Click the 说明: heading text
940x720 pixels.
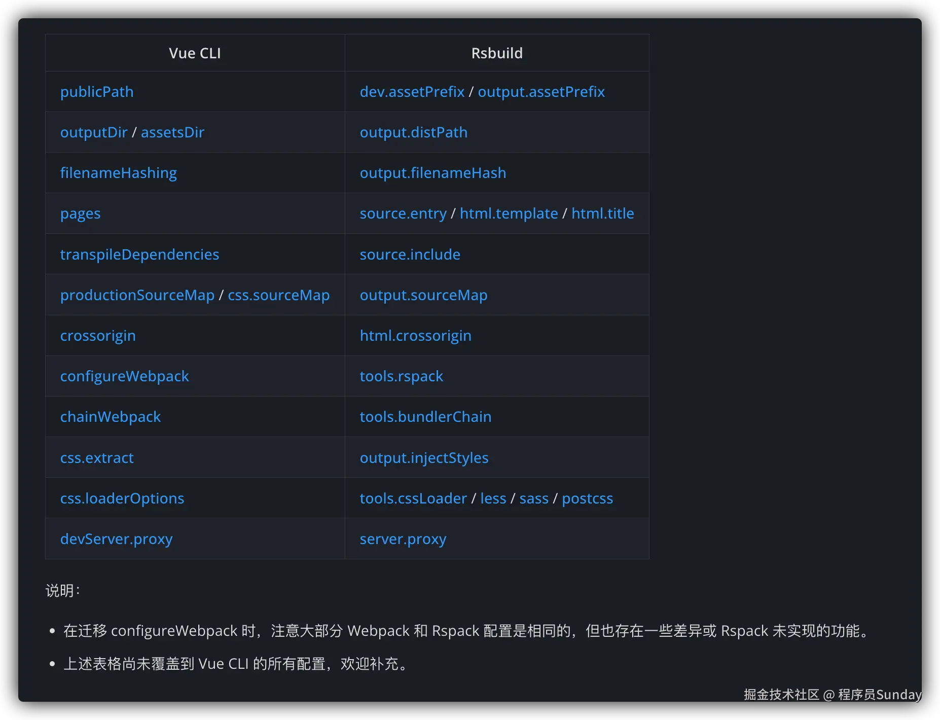(x=63, y=591)
